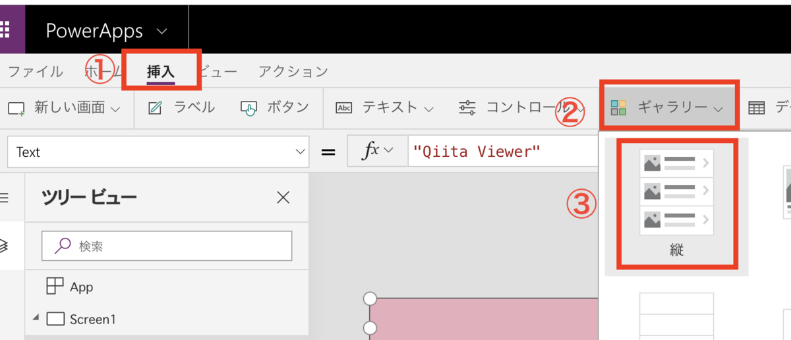Open the app launcher waffle icon
Image resolution: width=791 pixels, height=340 pixels.
5,30
